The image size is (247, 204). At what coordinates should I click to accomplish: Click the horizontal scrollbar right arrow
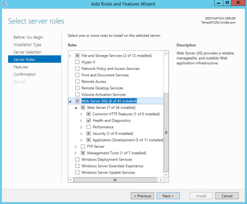point(162,180)
